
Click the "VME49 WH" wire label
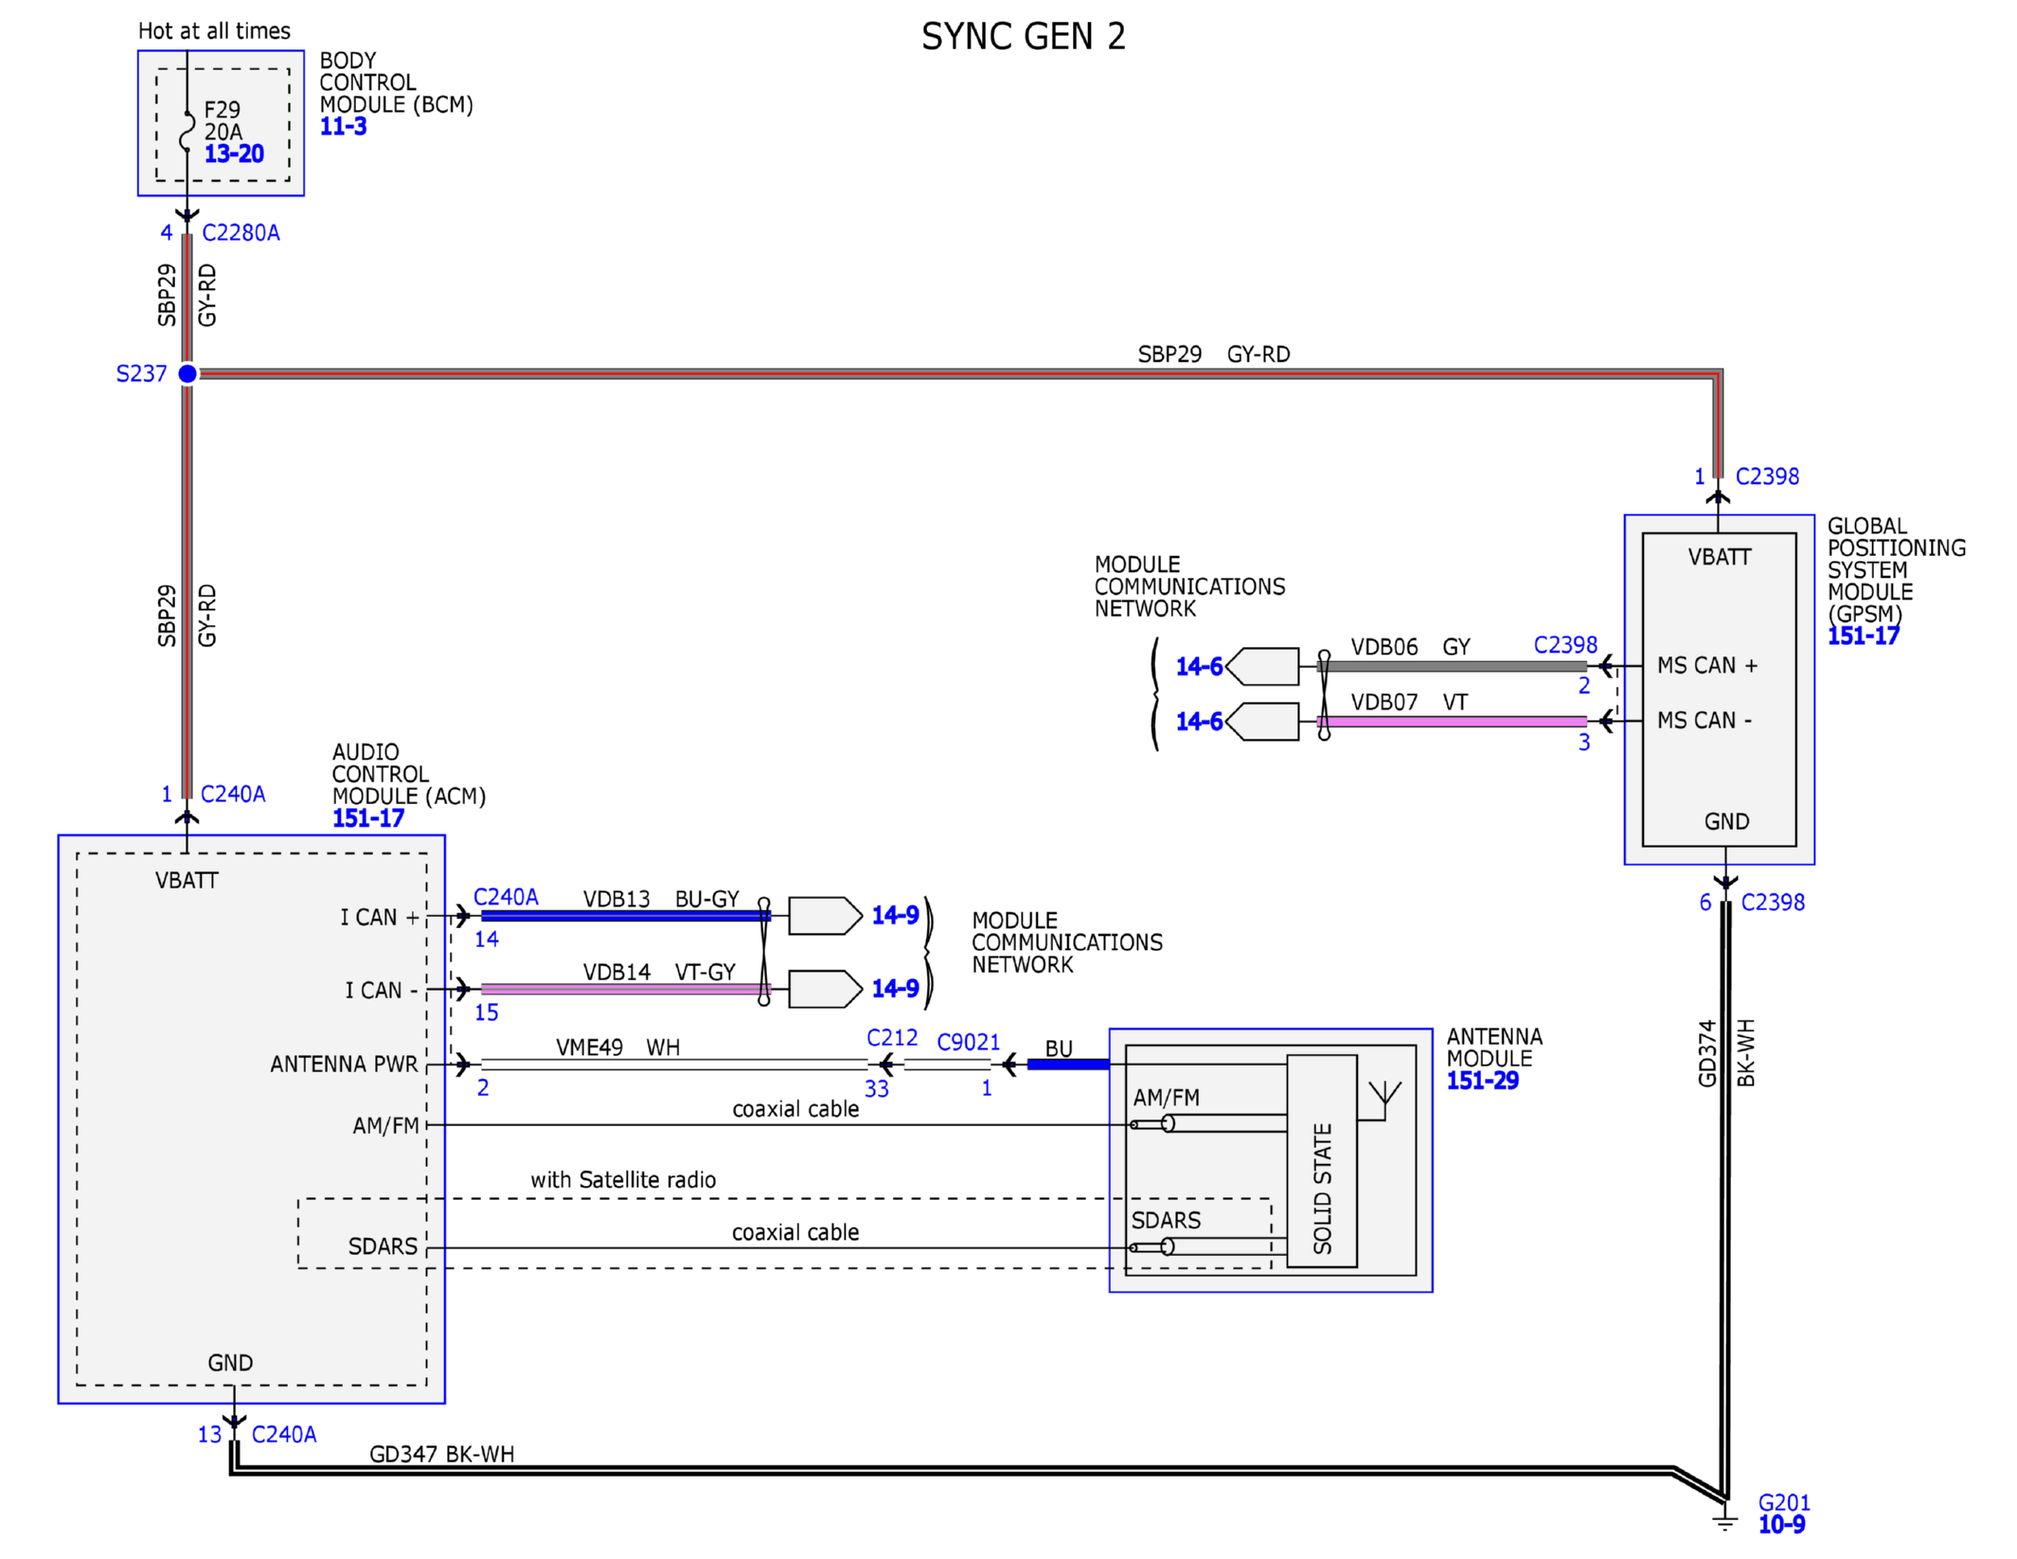pos(617,1048)
